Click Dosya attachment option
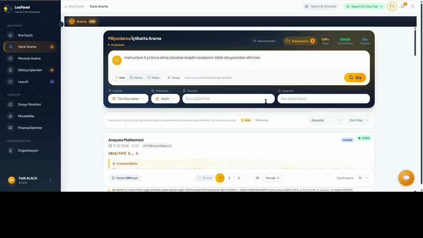 click(x=173, y=78)
